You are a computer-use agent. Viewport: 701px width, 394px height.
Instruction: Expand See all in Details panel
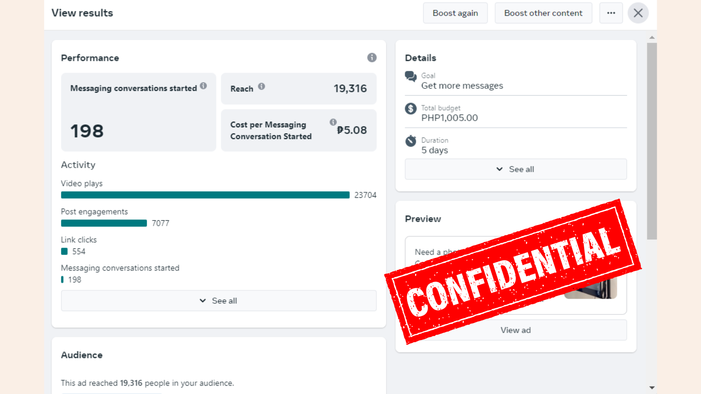516,169
